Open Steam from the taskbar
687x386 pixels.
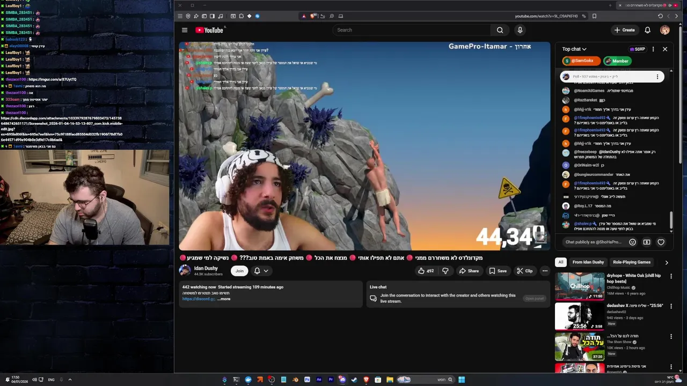click(x=354, y=380)
